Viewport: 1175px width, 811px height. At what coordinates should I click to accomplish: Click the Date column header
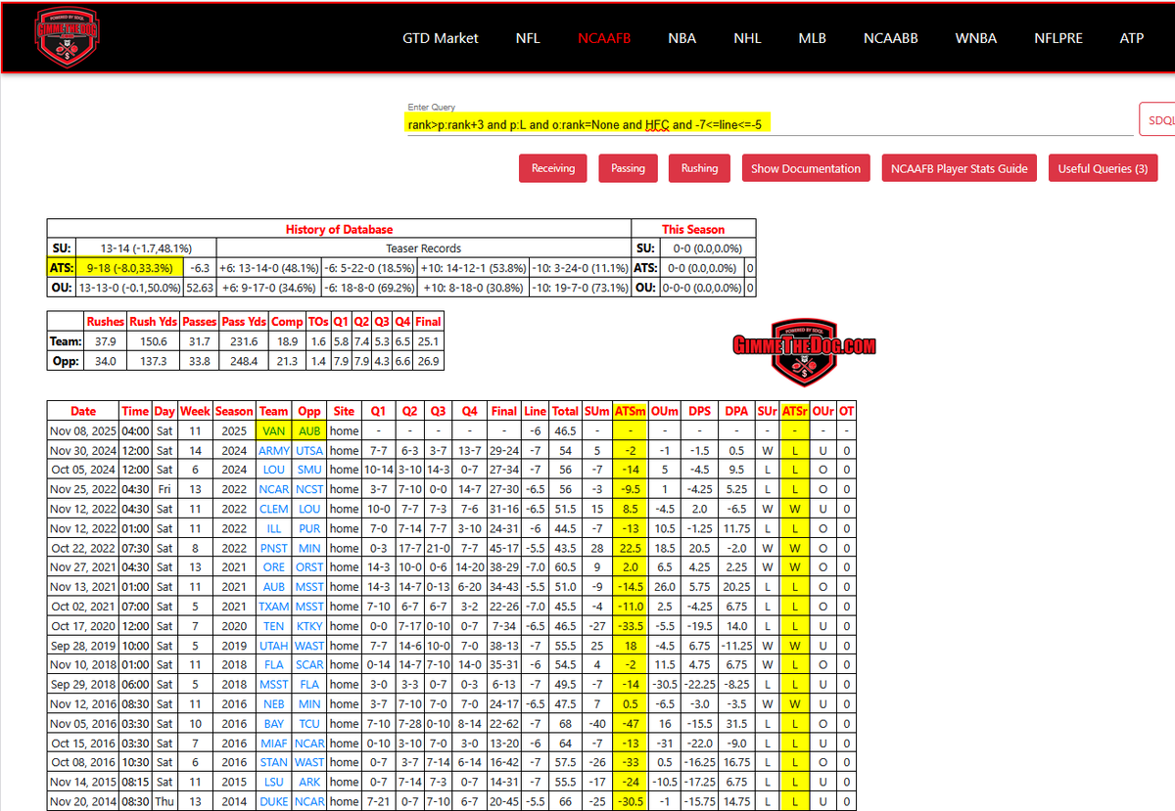coord(83,411)
